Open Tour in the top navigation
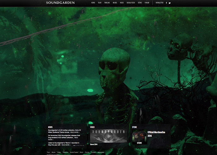The image size is (217, 155). pyautogui.click(x=100, y=2)
